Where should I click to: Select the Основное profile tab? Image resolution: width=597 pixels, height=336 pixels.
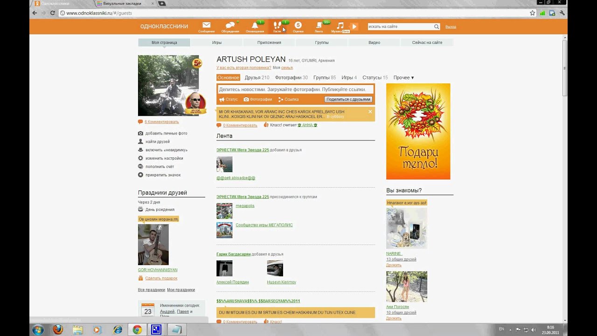point(229,77)
